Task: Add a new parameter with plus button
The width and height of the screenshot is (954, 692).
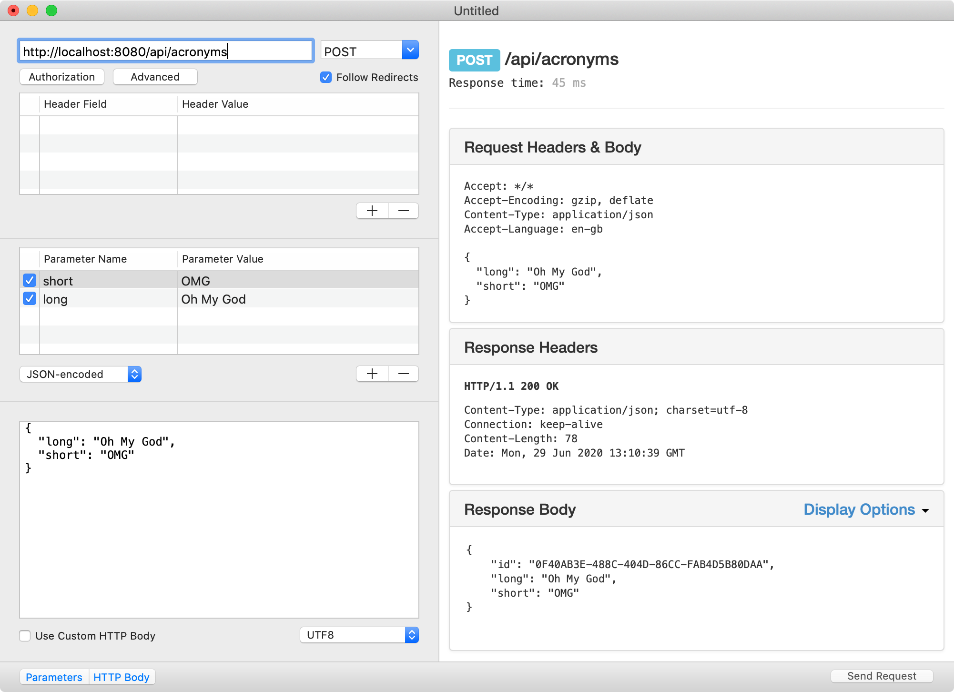Action: click(372, 374)
